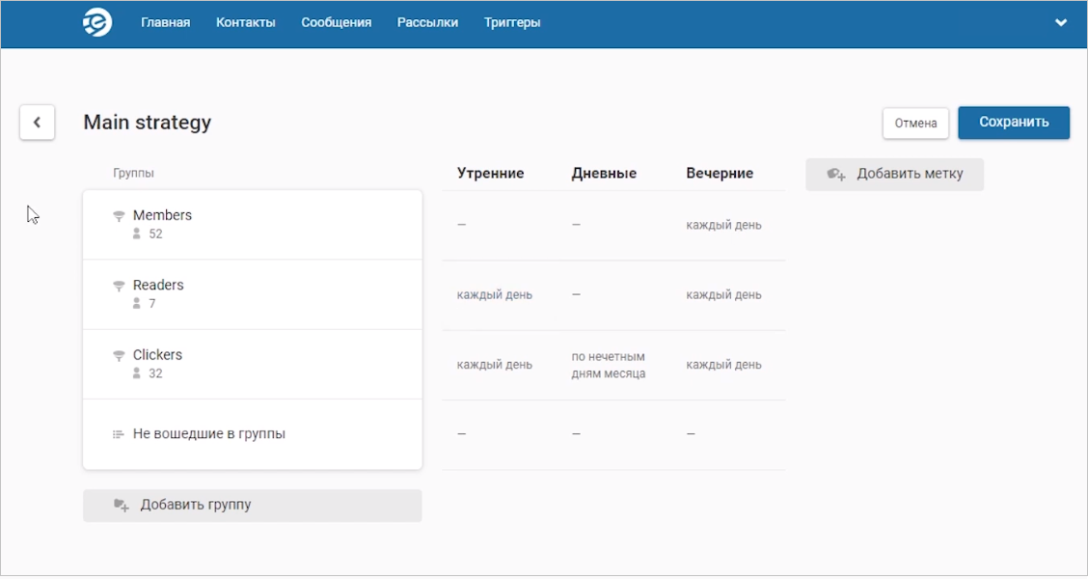This screenshot has width=1088, height=579.
Task: Navigate to Сообщения section
Action: pos(336,22)
